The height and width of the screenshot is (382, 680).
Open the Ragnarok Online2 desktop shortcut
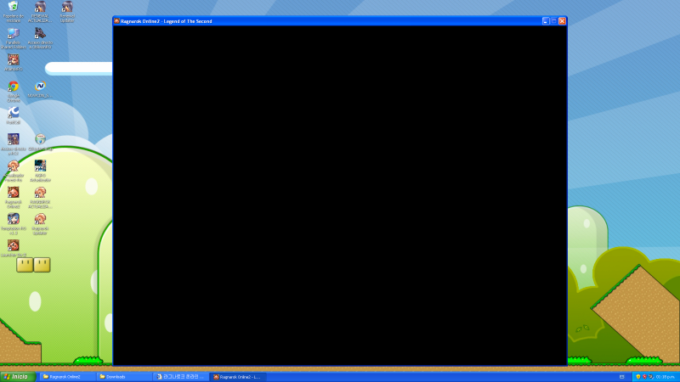pos(14,197)
